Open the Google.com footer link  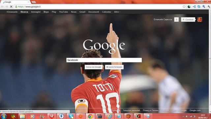tap(195, 110)
